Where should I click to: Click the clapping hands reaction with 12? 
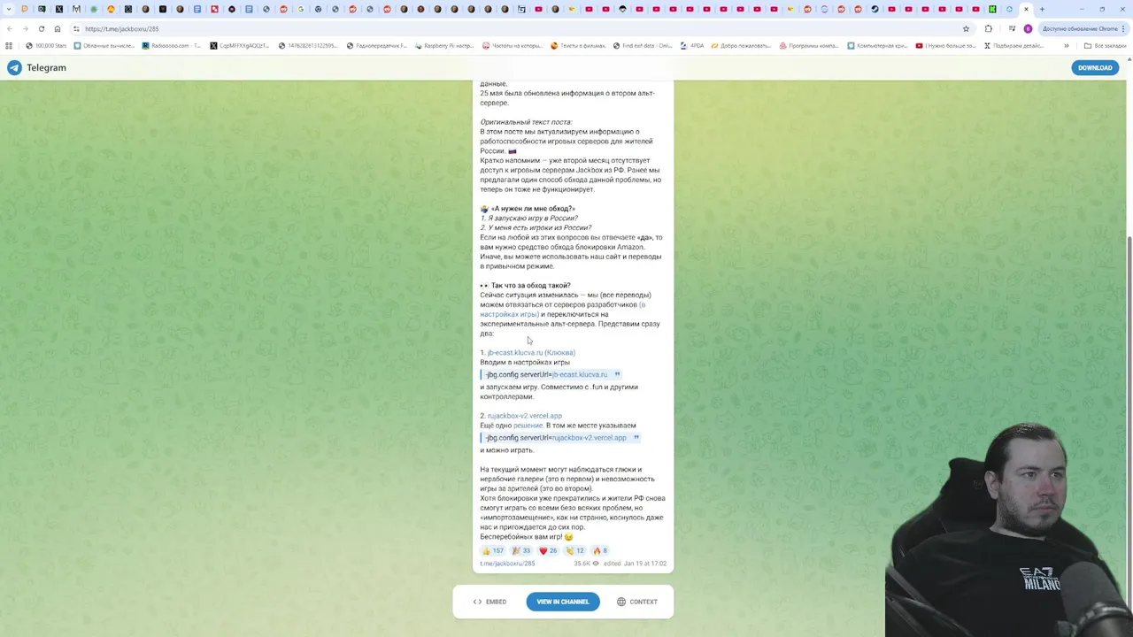(575, 550)
